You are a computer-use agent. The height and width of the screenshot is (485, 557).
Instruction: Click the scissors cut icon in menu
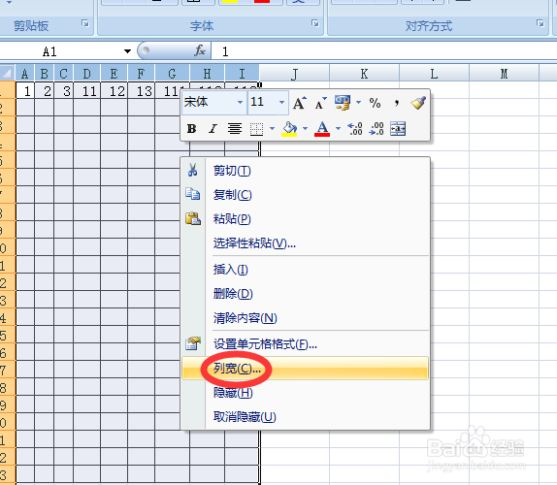[x=192, y=170]
